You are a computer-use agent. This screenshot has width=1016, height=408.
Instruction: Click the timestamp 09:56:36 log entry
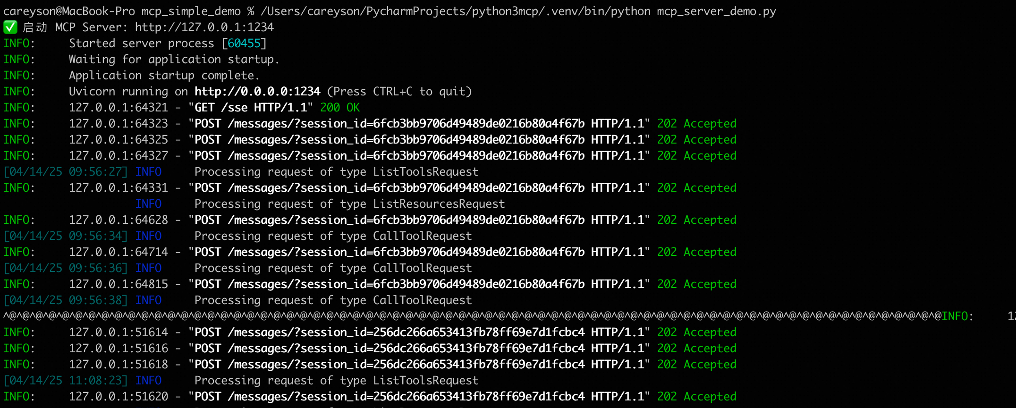point(66,268)
